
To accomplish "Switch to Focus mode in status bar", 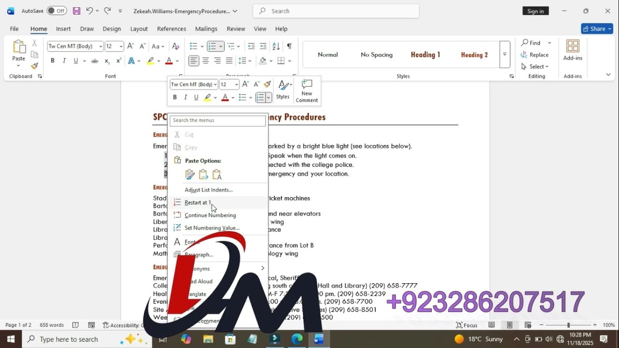I will 467,325.
